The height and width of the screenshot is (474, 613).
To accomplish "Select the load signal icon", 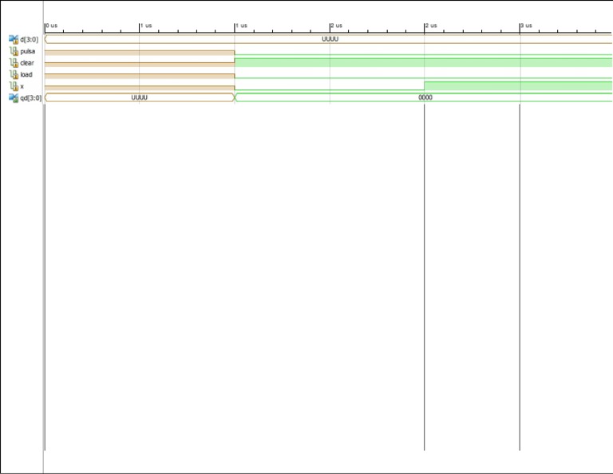I will tap(14, 75).
